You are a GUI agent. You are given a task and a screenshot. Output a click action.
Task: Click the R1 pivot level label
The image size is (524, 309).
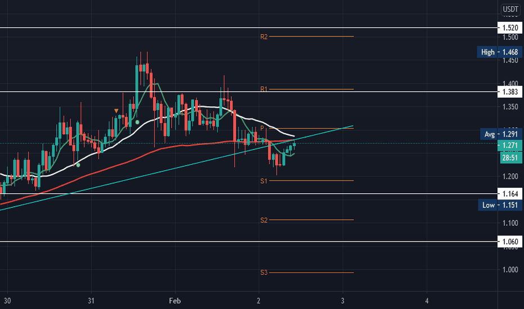click(264, 89)
